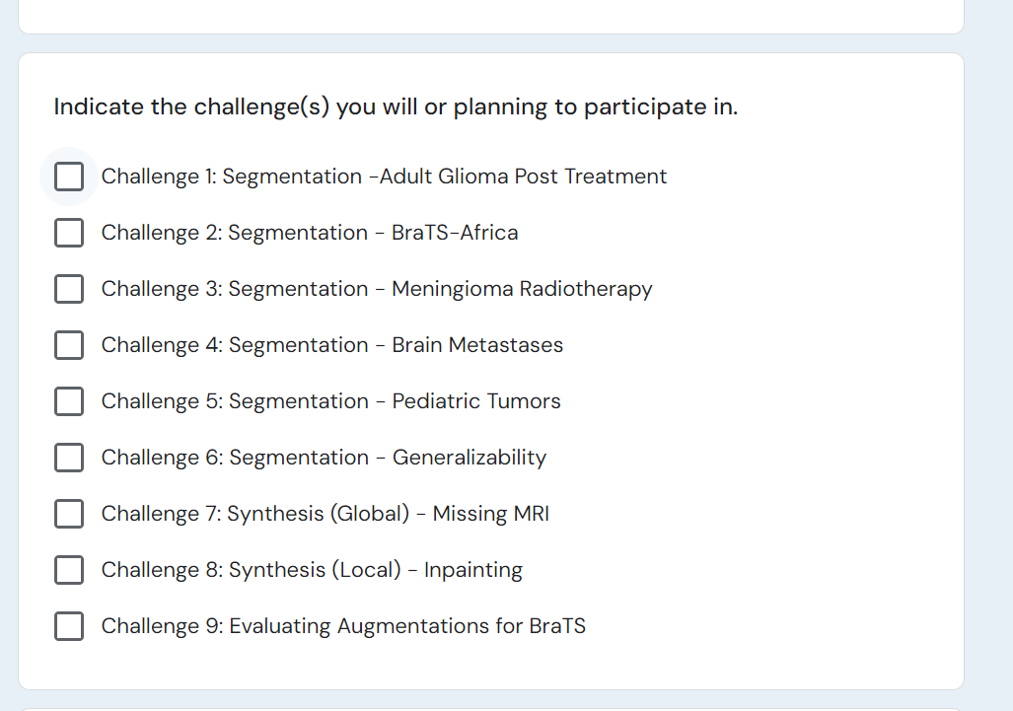This screenshot has width=1013, height=711.
Task: Select the Challenge 9 Evaluating Augmentations checkbox
Action: tap(69, 626)
